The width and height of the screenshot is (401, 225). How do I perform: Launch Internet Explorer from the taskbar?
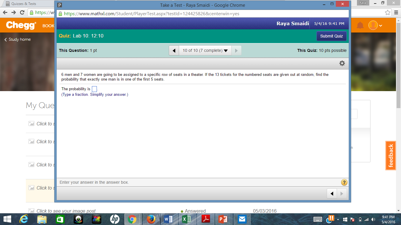point(23,219)
